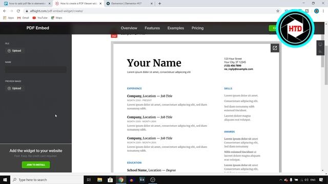
Task: Open the Maps bookmark
Action: coord(57,18)
